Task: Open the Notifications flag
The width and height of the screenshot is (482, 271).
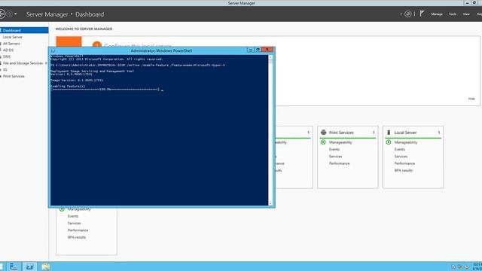Action: click(x=422, y=14)
